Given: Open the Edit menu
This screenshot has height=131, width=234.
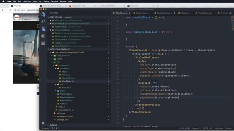Looking at the screenshot, I should coord(19,1).
